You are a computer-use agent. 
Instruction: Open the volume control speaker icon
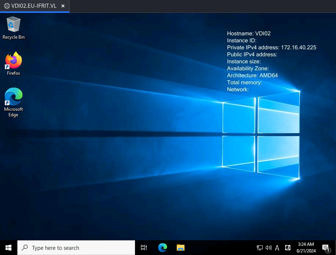(x=269, y=248)
